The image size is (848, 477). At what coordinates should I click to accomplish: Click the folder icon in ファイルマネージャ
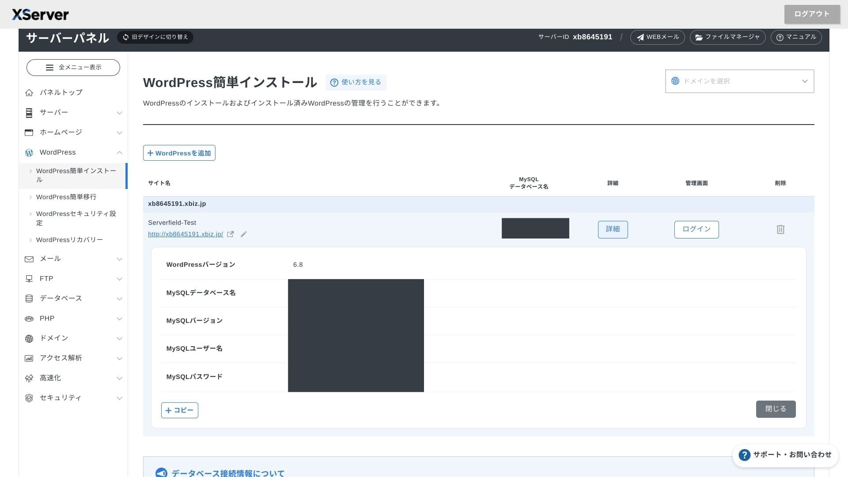pos(699,38)
